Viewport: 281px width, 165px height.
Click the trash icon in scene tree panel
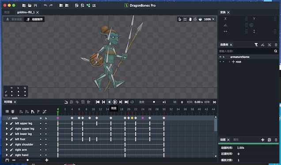click(276, 45)
